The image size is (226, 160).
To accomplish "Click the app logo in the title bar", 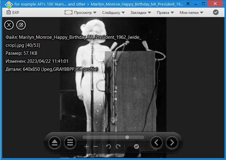I will 9,5.
